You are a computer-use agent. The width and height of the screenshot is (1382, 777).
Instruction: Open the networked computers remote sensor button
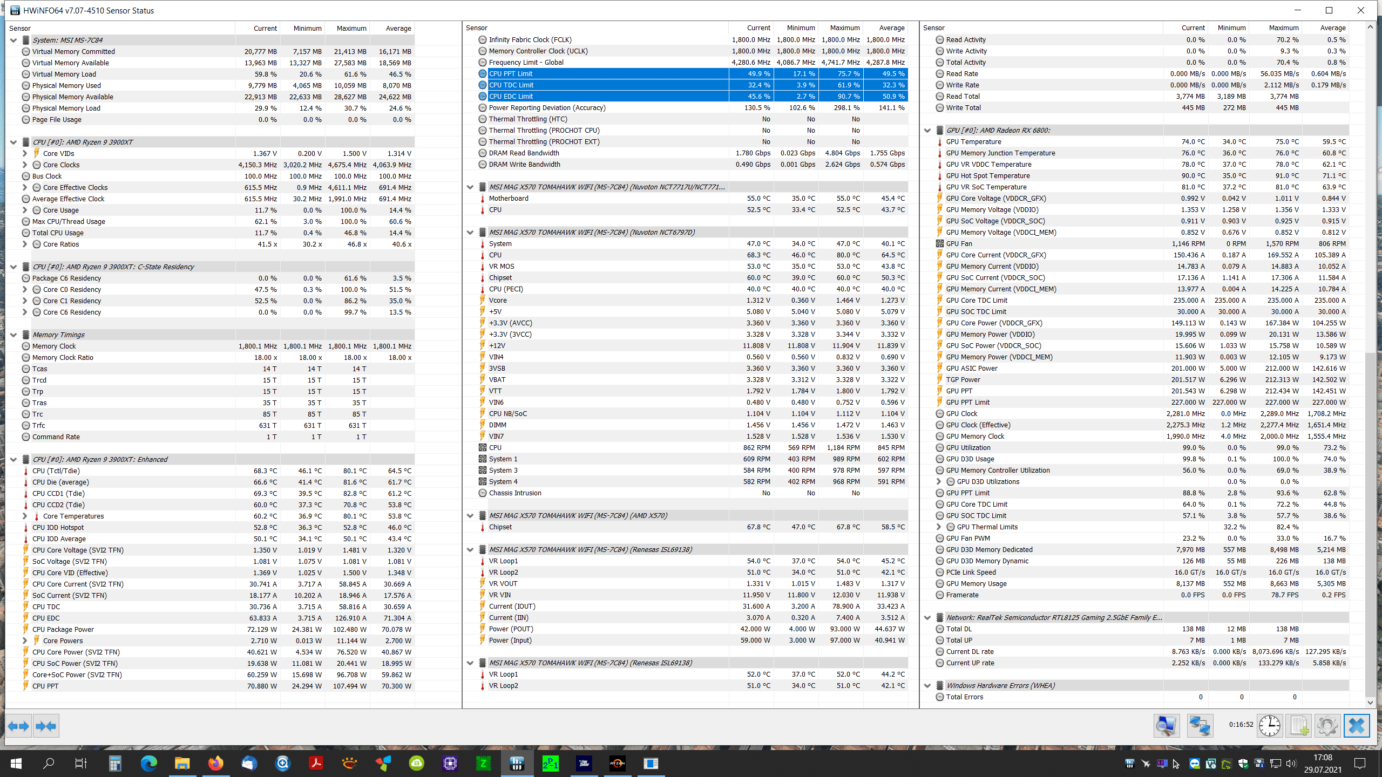pos(1200,726)
